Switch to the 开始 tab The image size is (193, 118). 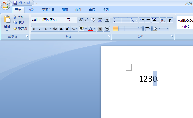coord(18,10)
